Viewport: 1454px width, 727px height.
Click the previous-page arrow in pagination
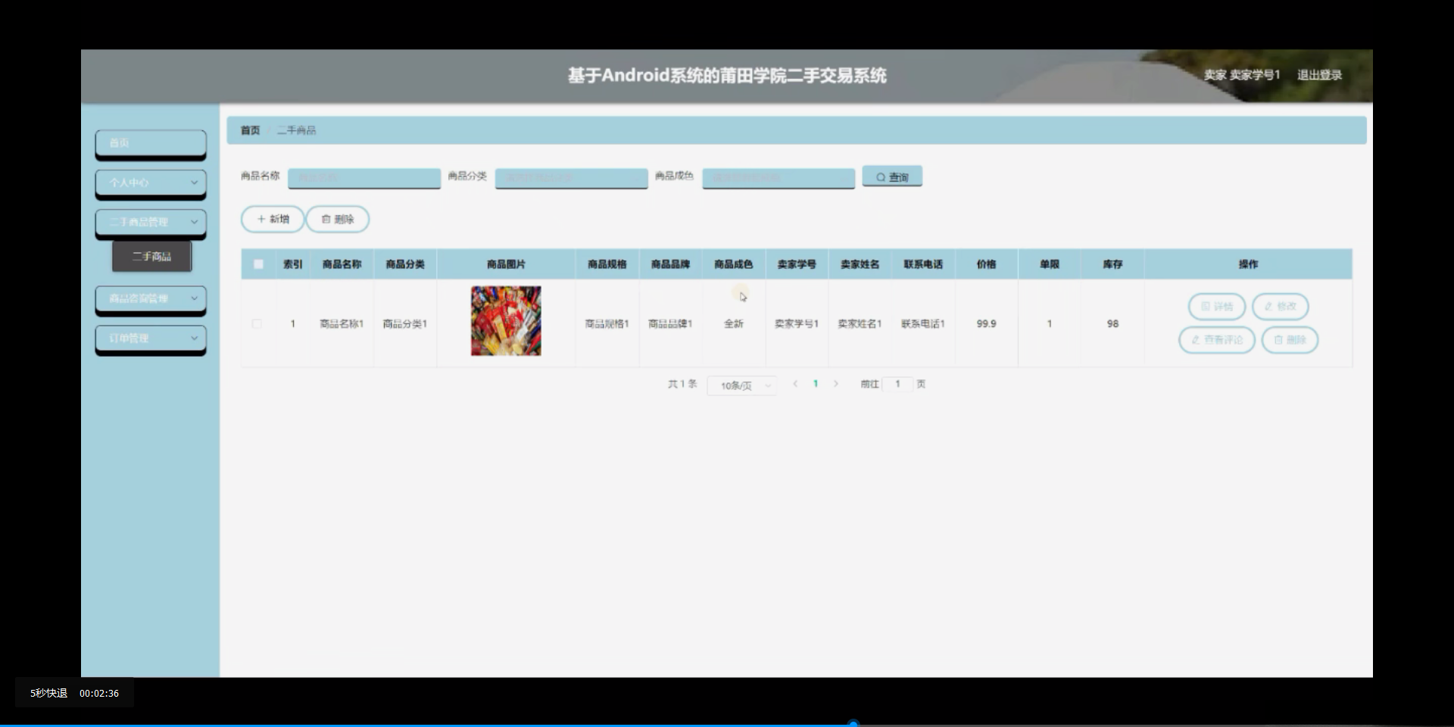(795, 384)
